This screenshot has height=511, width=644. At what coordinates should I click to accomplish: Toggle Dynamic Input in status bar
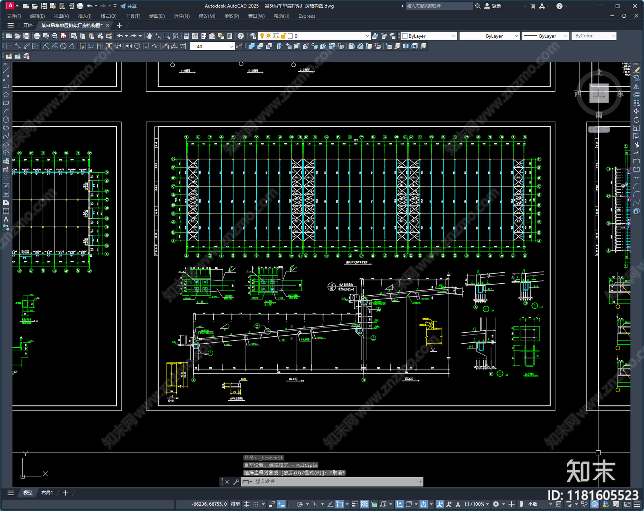281,504
